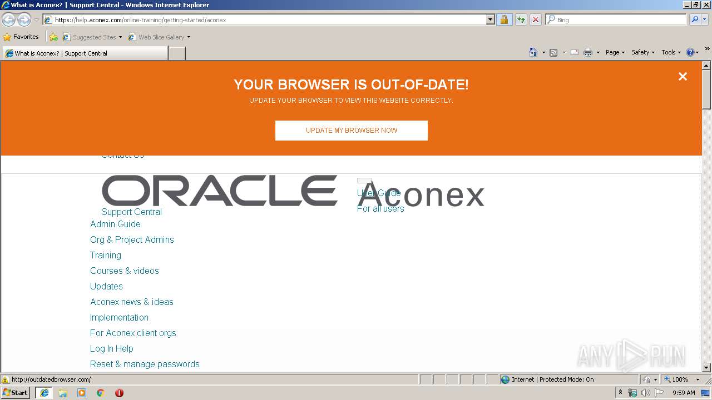Viewport: 712px width, 400px height.
Task: Click Org & Project Admins link
Action: point(132,239)
